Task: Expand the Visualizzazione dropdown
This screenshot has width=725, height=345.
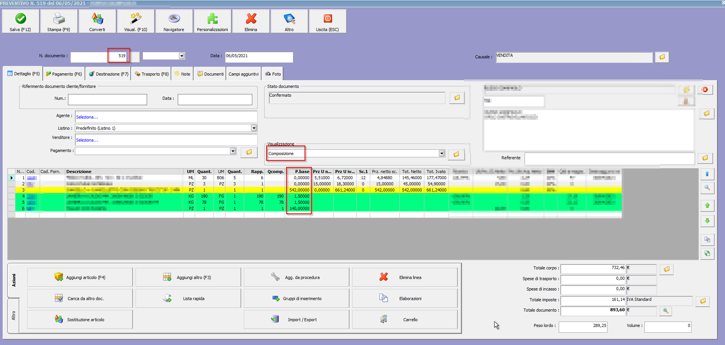Action: tap(442, 154)
